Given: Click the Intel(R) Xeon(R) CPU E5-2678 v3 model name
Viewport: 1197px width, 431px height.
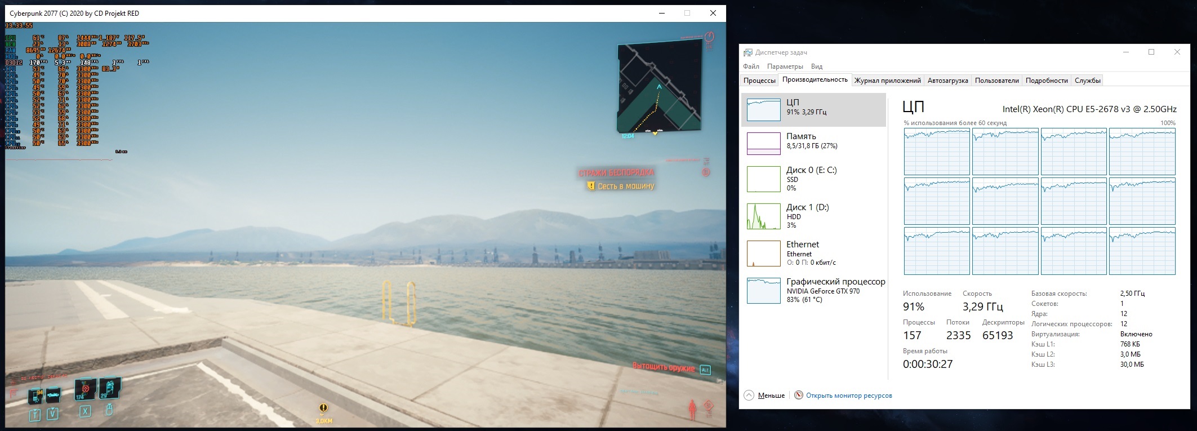Looking at the screenshot, I should (x=1089, y=109).
